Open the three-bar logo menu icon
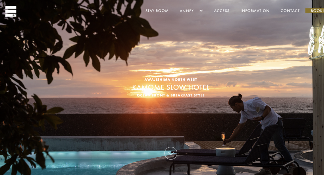The height and width of the screenshot is (175, 324). [x=11, y=11]
